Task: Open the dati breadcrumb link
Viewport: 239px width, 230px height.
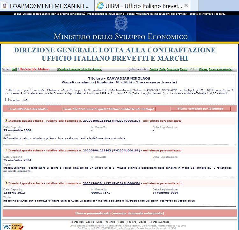Action: point(14,69)
